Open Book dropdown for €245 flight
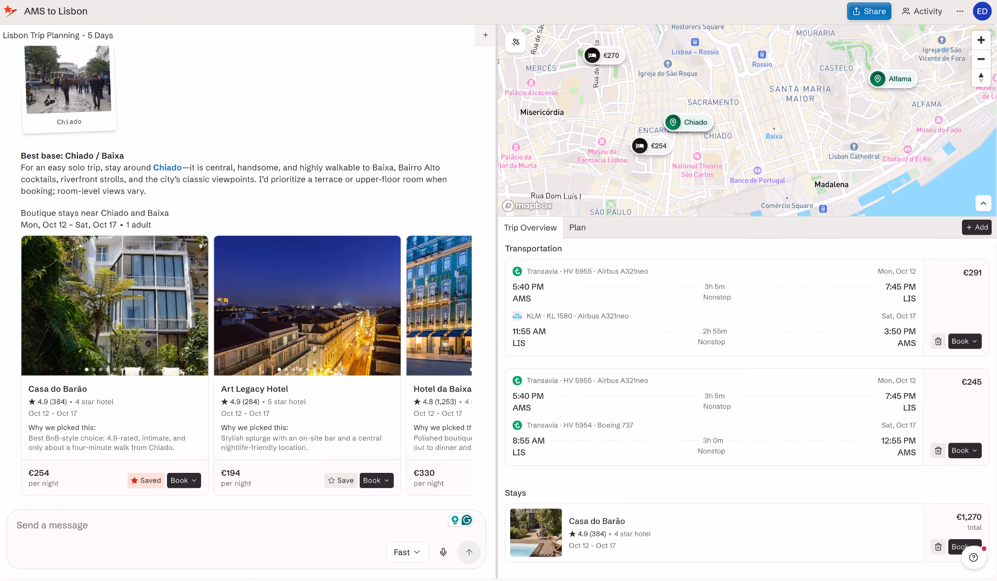 tap(964, 450)
